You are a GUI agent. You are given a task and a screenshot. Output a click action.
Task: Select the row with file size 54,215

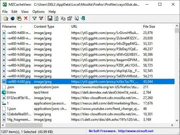pos(88,76)
